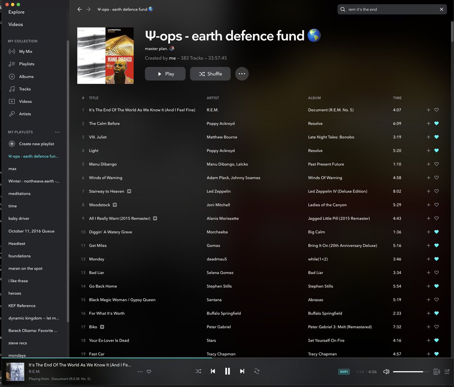
Task: Open Playlists in My Collection
Action: click(x=26, y=64)
